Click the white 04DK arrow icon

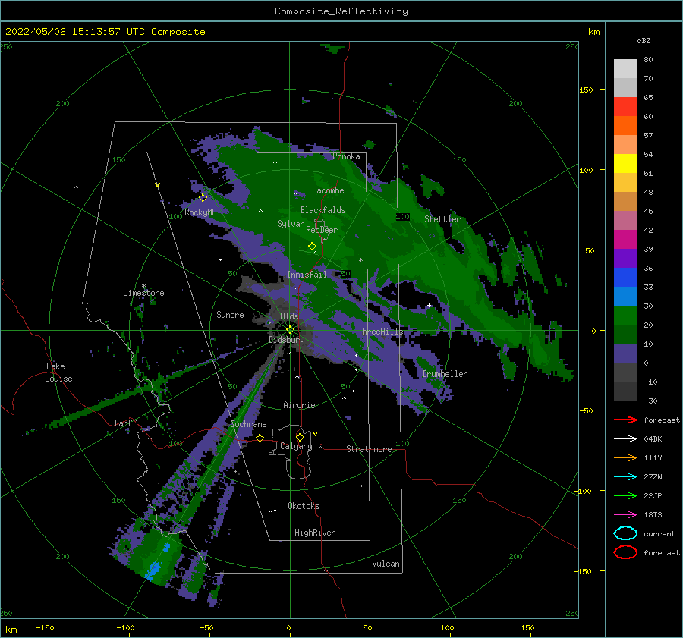pyautogui.click(x=625, y=438)
